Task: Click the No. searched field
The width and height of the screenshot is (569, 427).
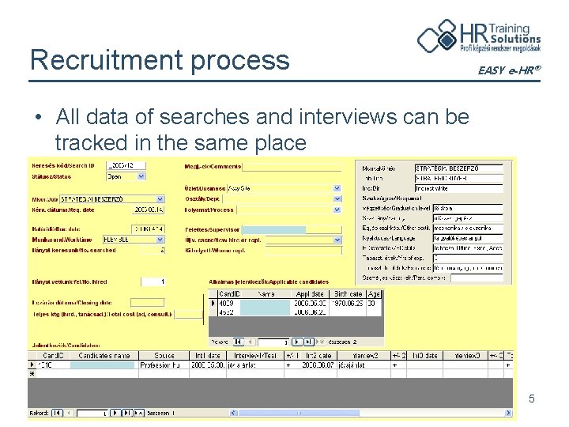Action: click(153, 250)
